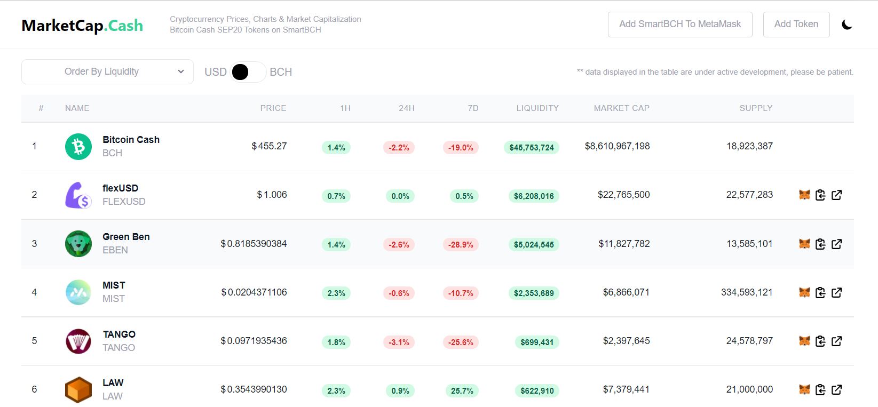
Task: Click Bitcoin Cash liquidity badge $45,753,724
Action: point(532,148)
